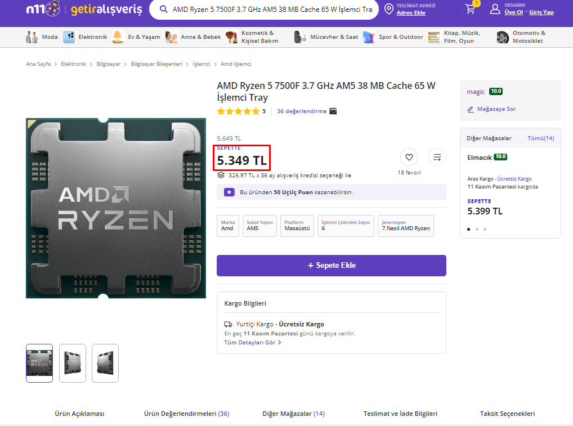The height and width of the screenshot is (426, 573).
Task: Click the search magnifier icon
Action: coord(164,9)
